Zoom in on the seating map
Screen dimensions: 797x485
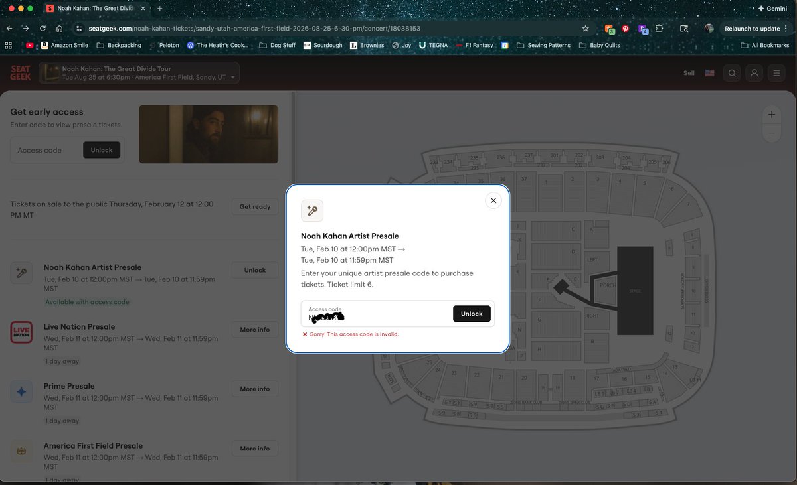pos(772,115)
